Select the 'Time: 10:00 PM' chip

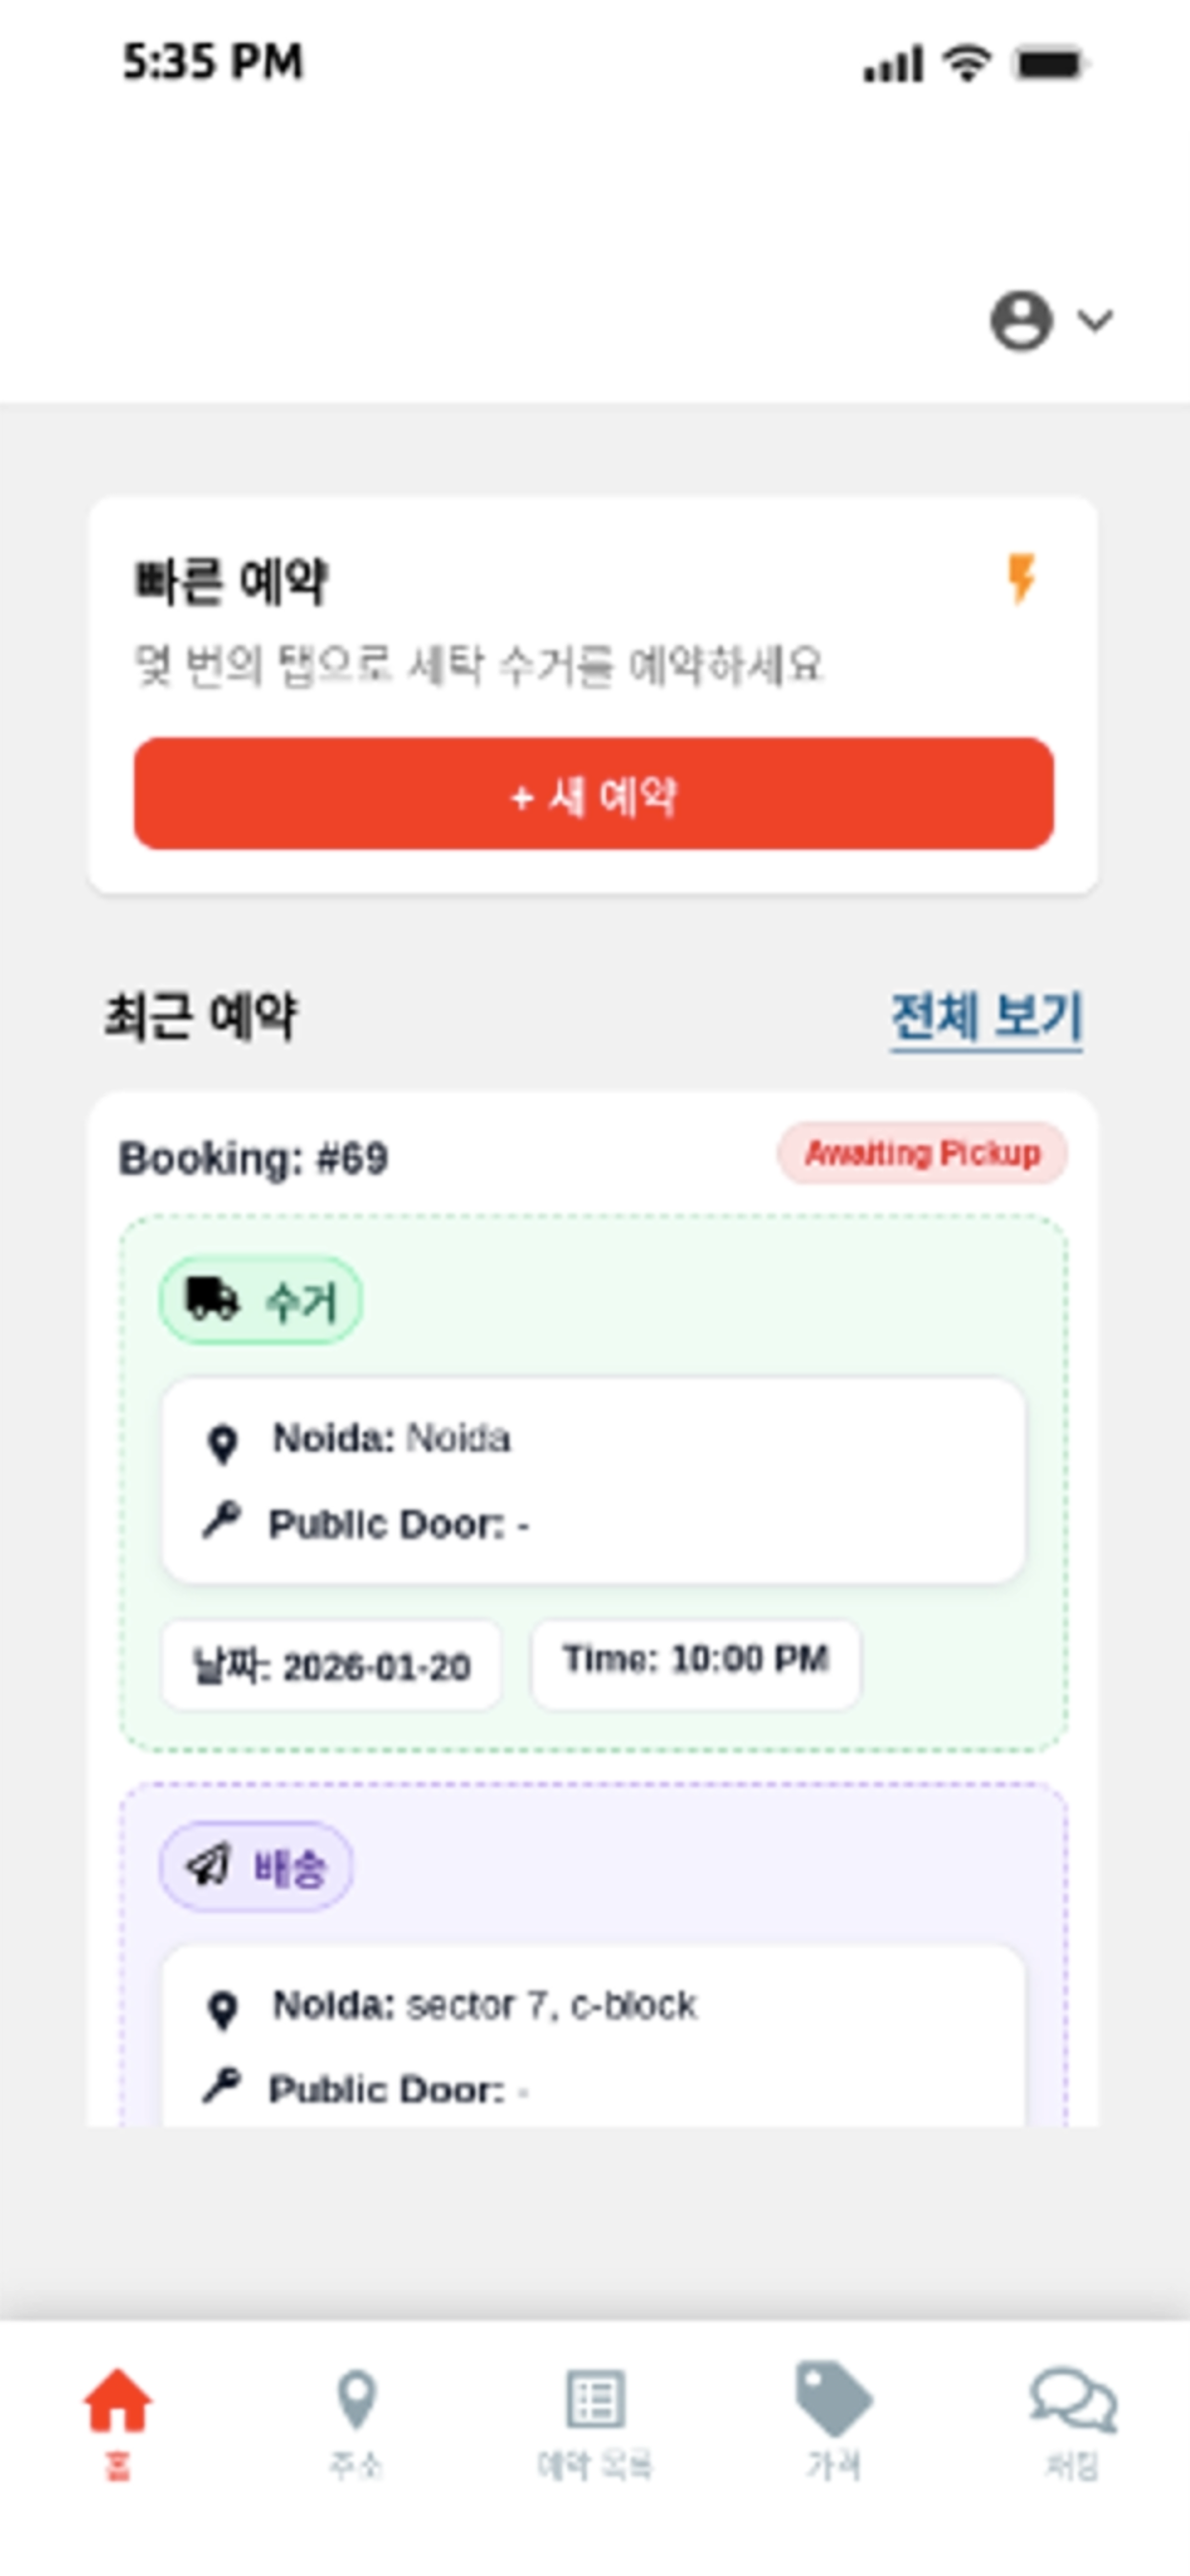click(696, 1664)
